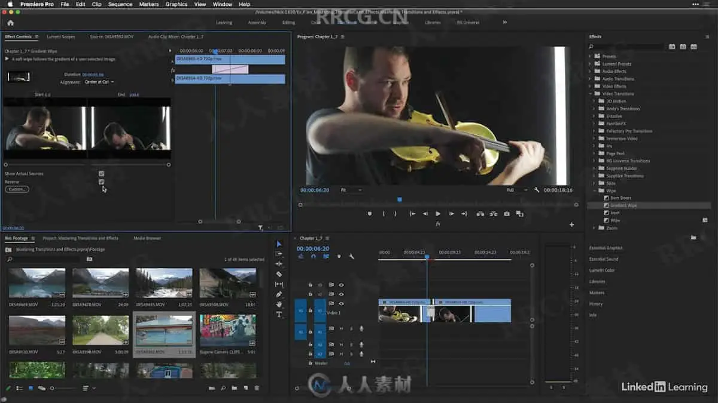Click the Home icon at top left
The image size is (718, 403).
pos(10,23)
